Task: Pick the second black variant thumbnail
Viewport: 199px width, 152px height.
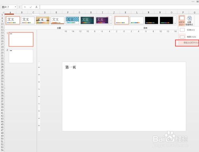Action: [x=166, y=21]
